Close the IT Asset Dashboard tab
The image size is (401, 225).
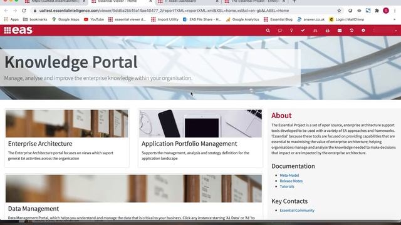pos(217,1)
